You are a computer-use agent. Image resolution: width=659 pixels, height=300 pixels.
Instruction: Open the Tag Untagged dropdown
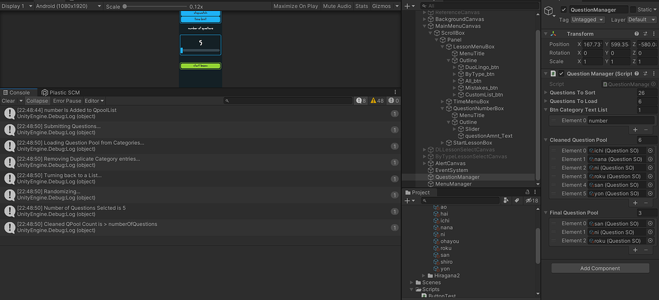pyautogui.click(x=587, y=20)
